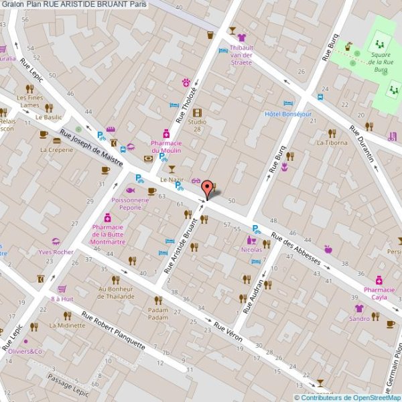Click the Thibault van der Straete clothing icon
Image resolution: width=402 pixels, height=402 pixels.
click(241, 38)
